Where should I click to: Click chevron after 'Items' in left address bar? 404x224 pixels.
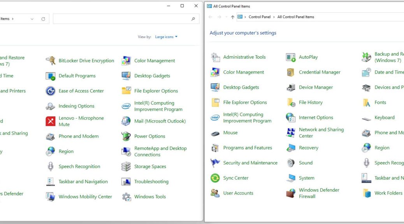[x=12, y=19]
